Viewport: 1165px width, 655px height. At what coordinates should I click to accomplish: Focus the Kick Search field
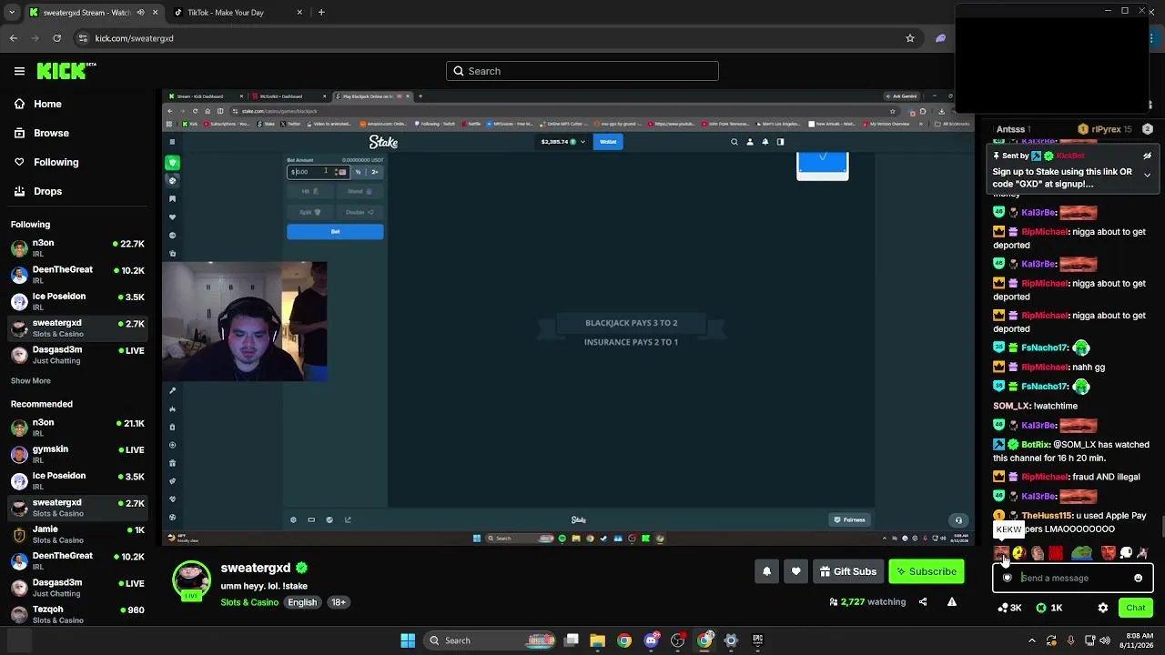(582, 71)
